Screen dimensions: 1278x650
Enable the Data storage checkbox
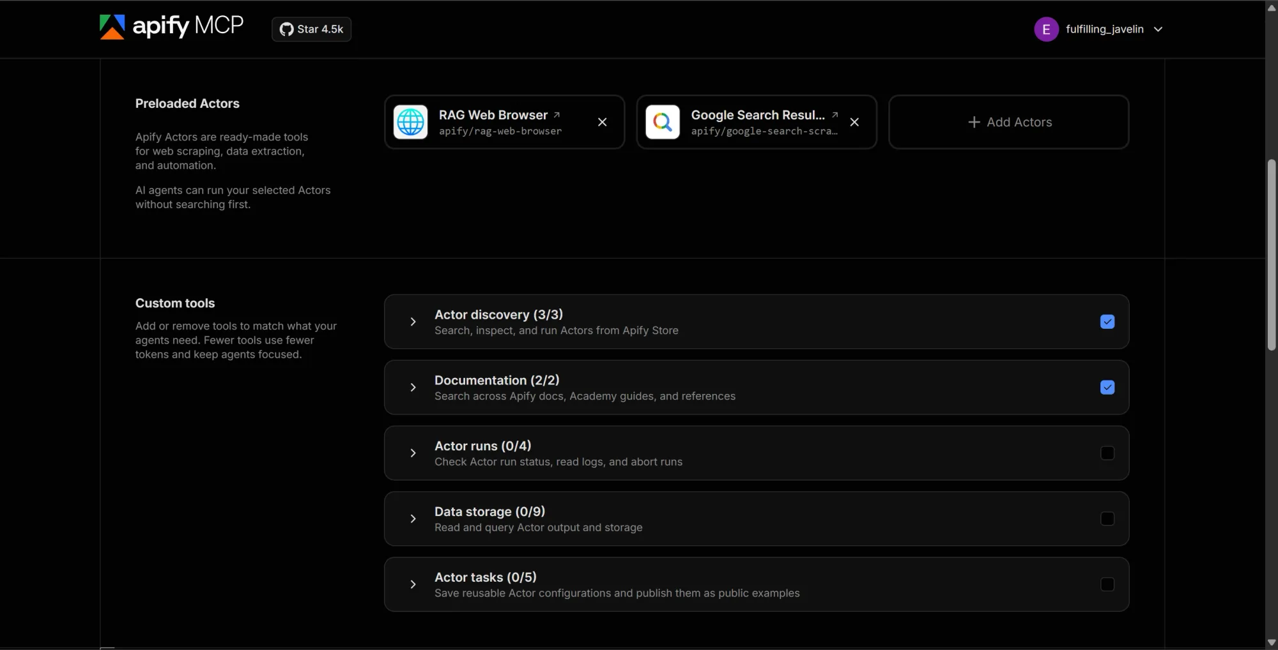tap(1107, 519)
